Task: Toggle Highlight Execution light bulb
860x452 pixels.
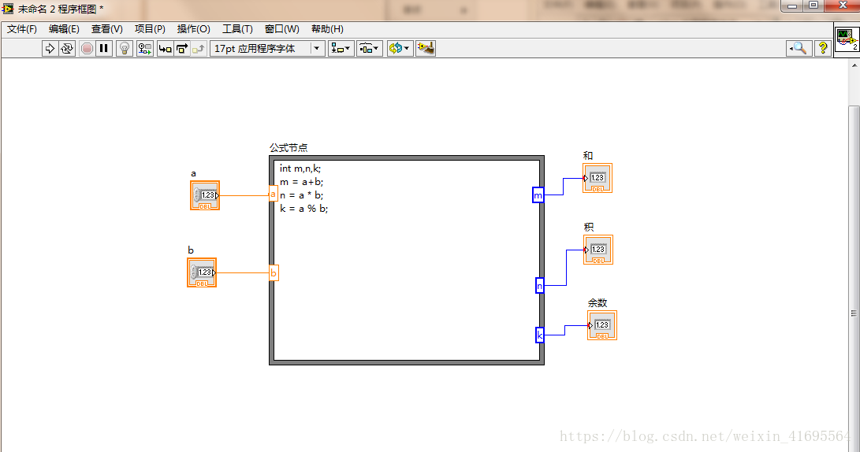Action: (x=124, y=49)
